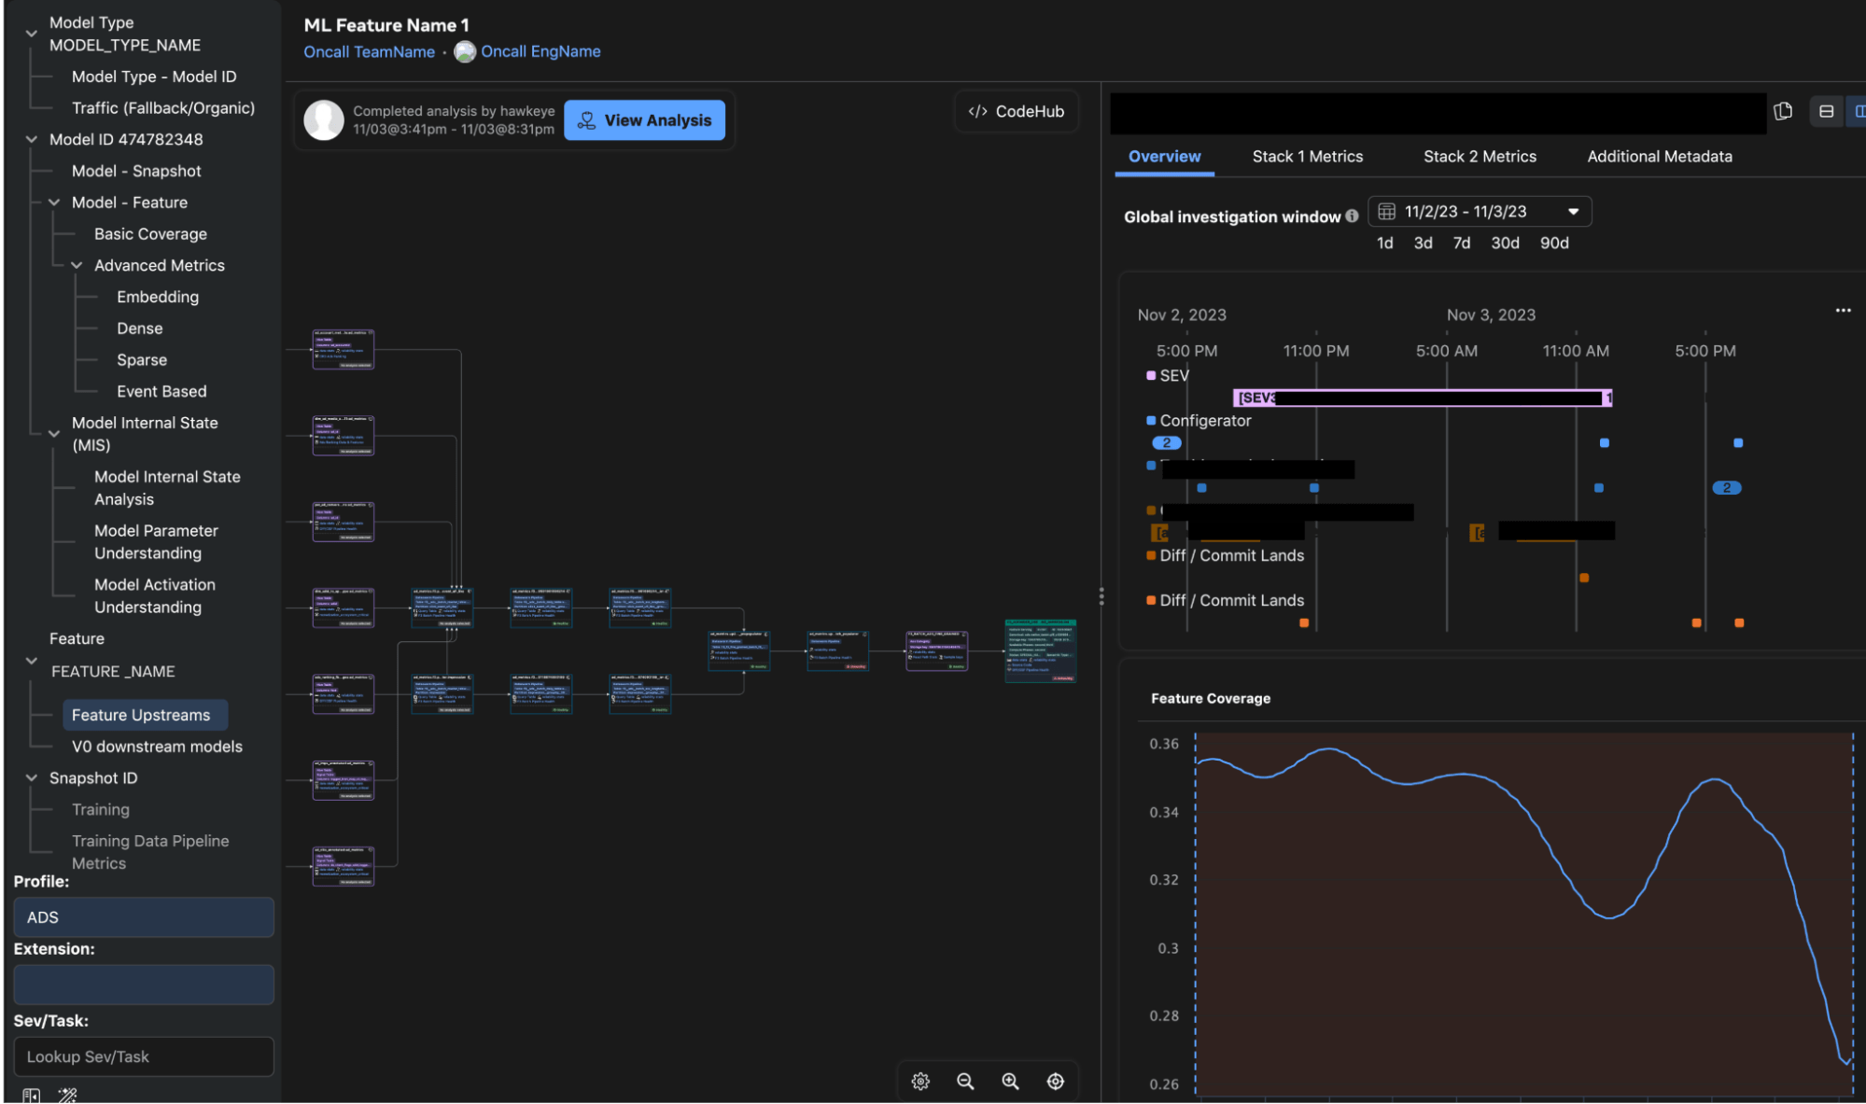Recenter graph with the crosshair icon
1866x1104 pixels.
(1055, 1081)
